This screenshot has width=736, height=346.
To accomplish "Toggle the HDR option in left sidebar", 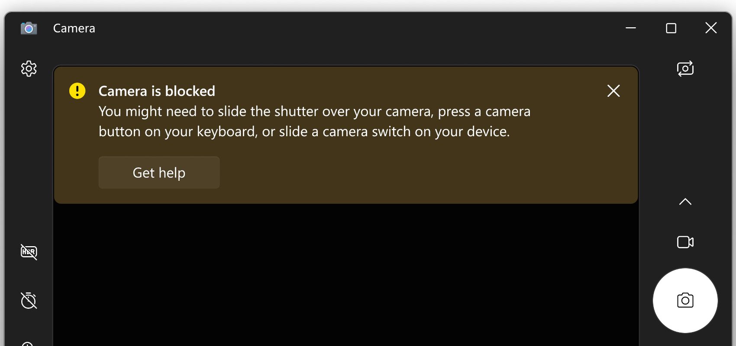I will click(29, 252).
